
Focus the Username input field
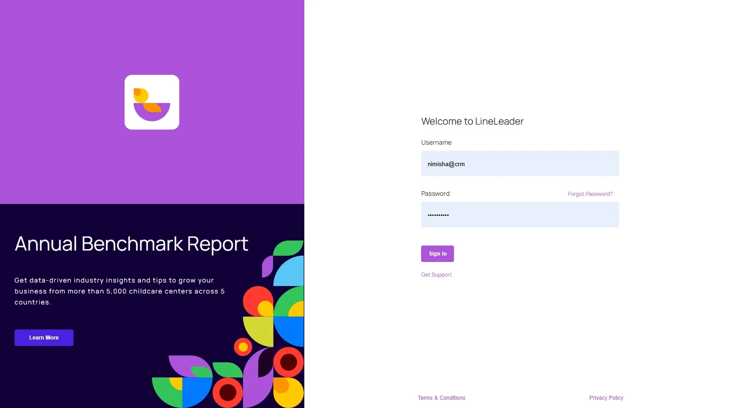(520, 163)
